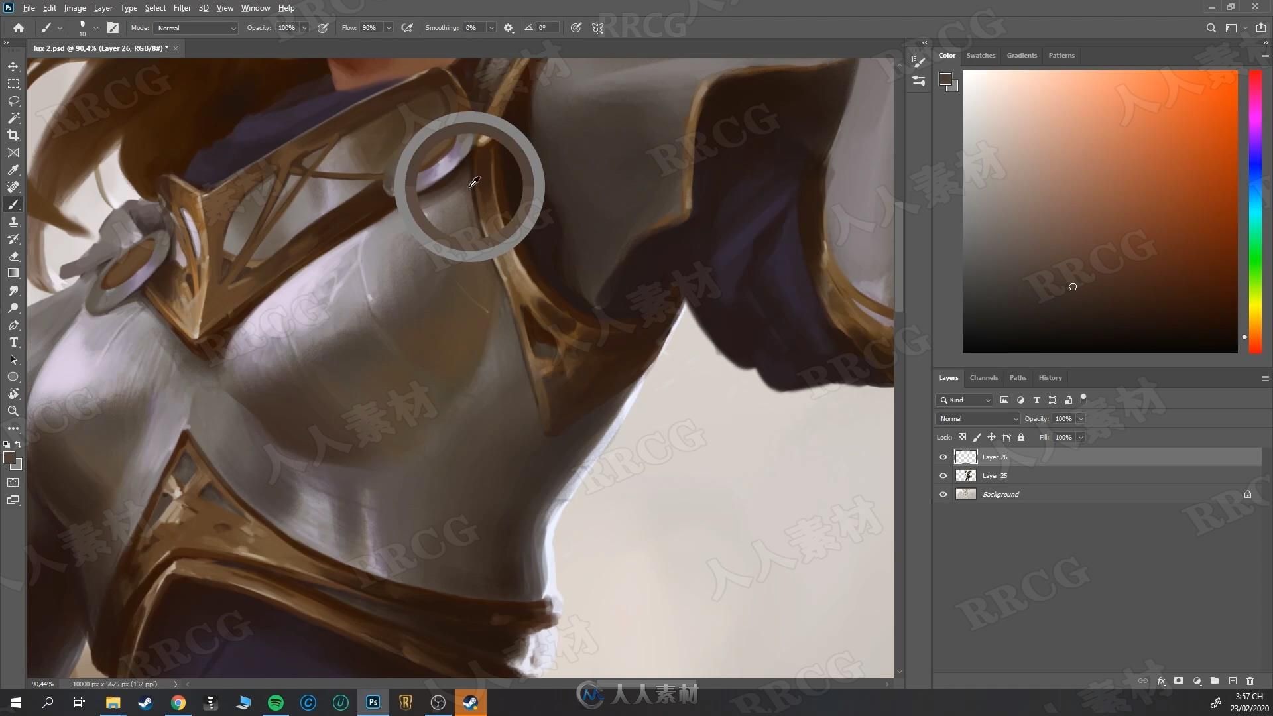
Task: Toggle lock transparent pixels
Action: pos(962,437)
